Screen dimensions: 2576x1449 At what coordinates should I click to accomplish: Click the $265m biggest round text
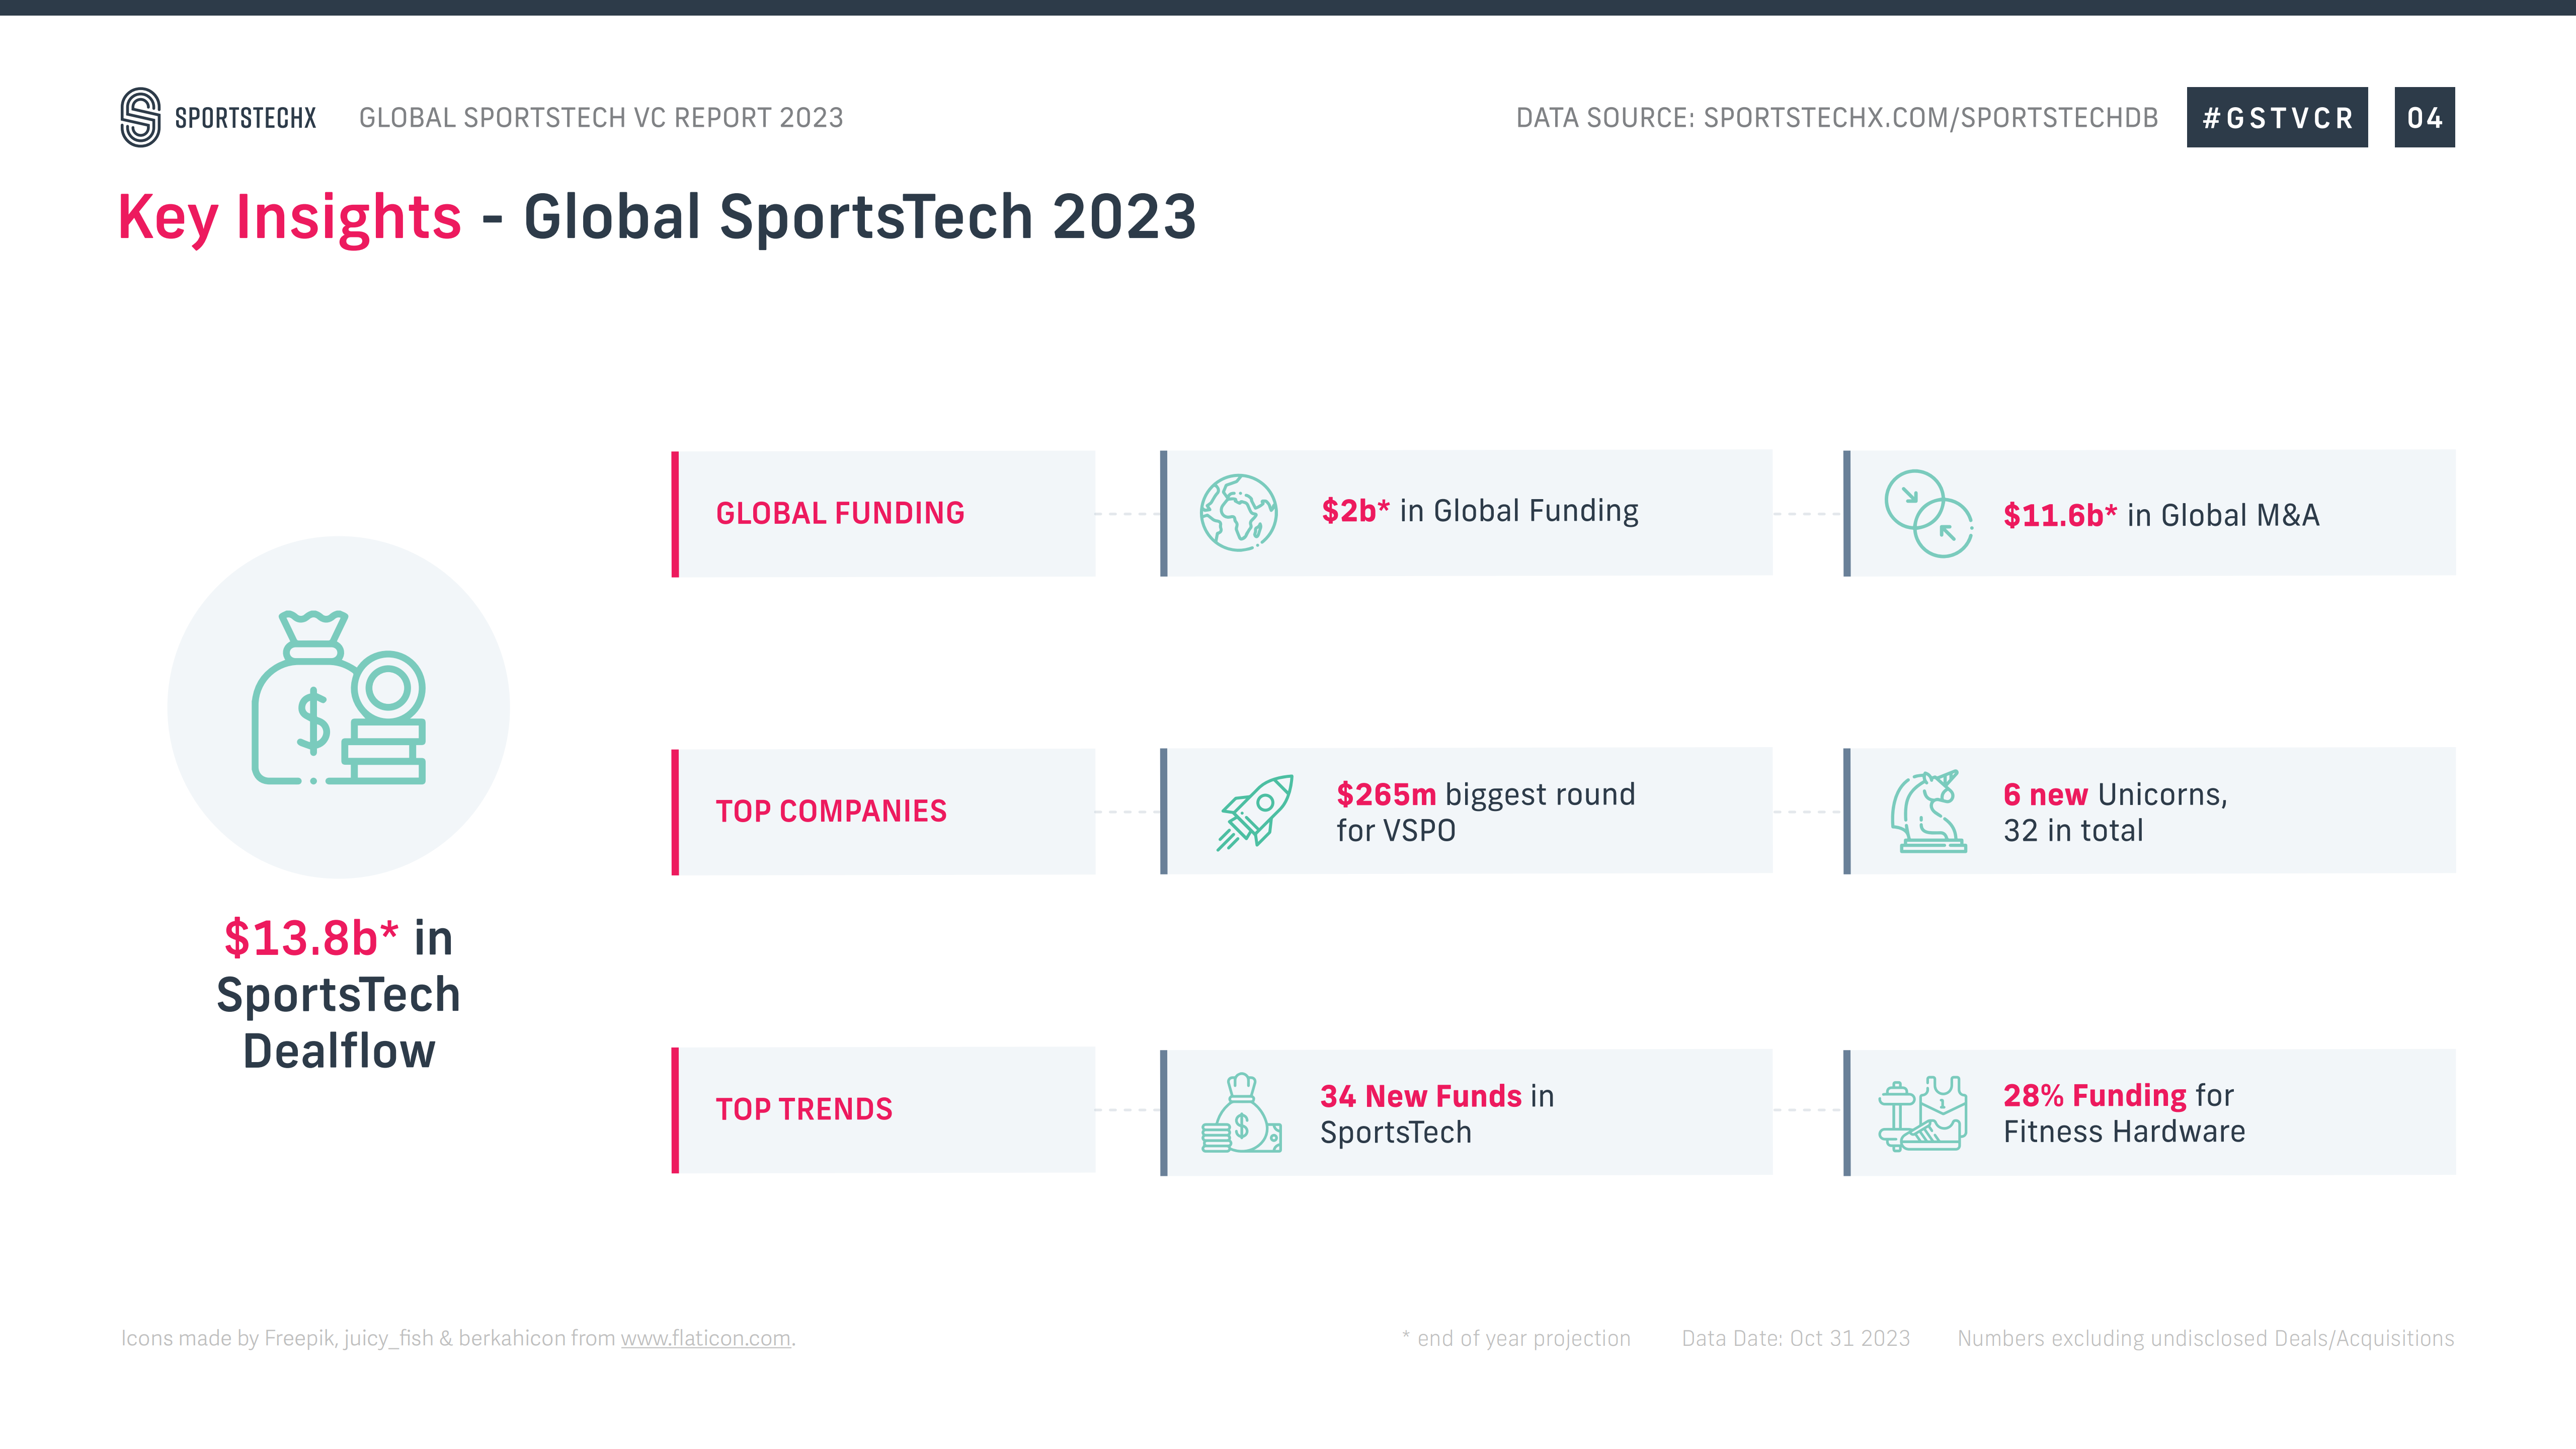[1485, 812]
